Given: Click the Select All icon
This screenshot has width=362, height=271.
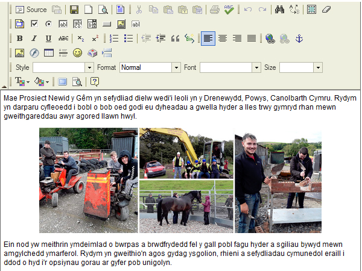Looking at the screenshot, I should (x=311, y=10).
